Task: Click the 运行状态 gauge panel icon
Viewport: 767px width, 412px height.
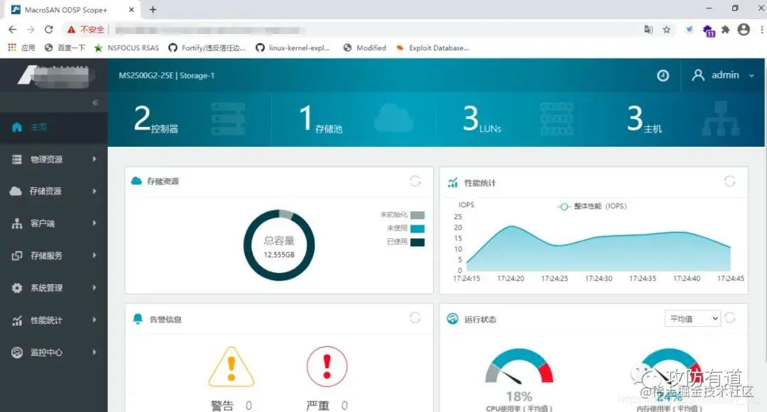Action: [x=452, y=319]
